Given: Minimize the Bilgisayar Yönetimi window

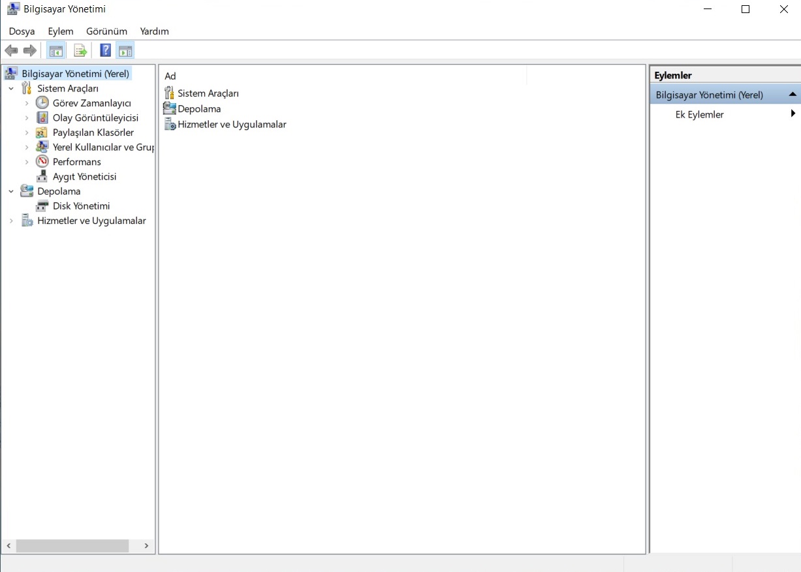Looking at the screenshot, I should click(707, 9).
